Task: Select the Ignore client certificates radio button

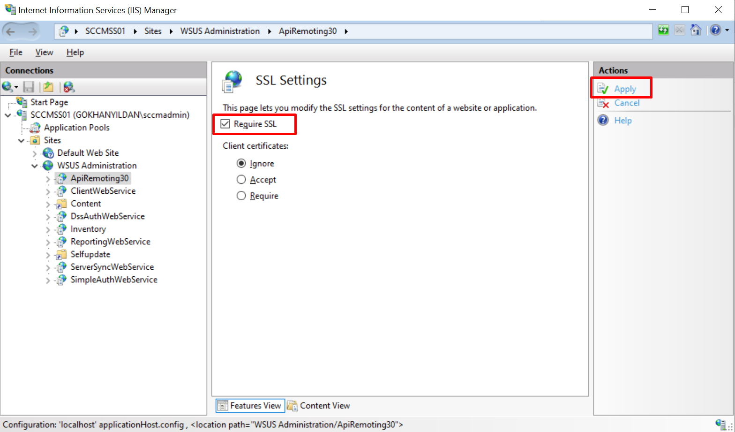Action: [x=241, y=163]
